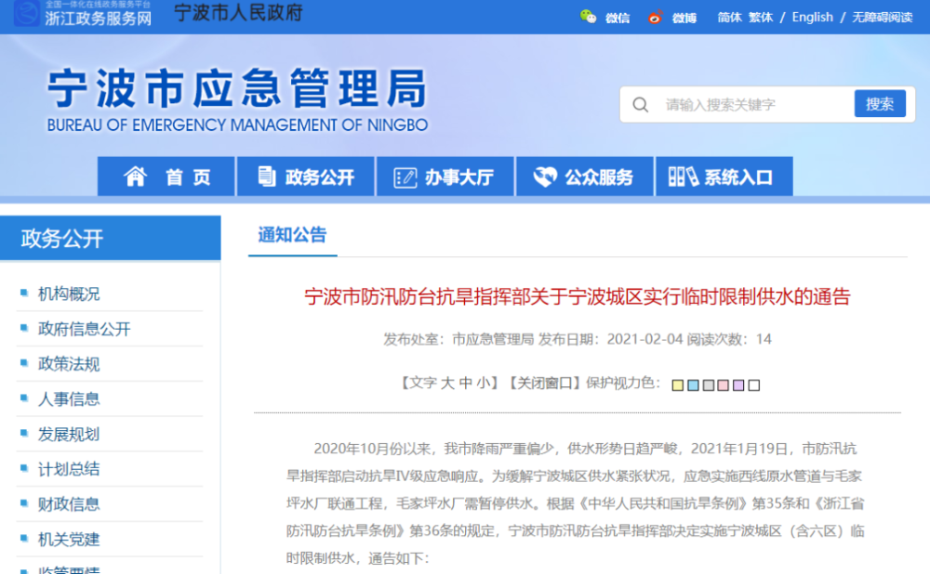This screenshot has width=930, height=574.
Task: Click the home icon beside 首页
Action: click(135, 176)
